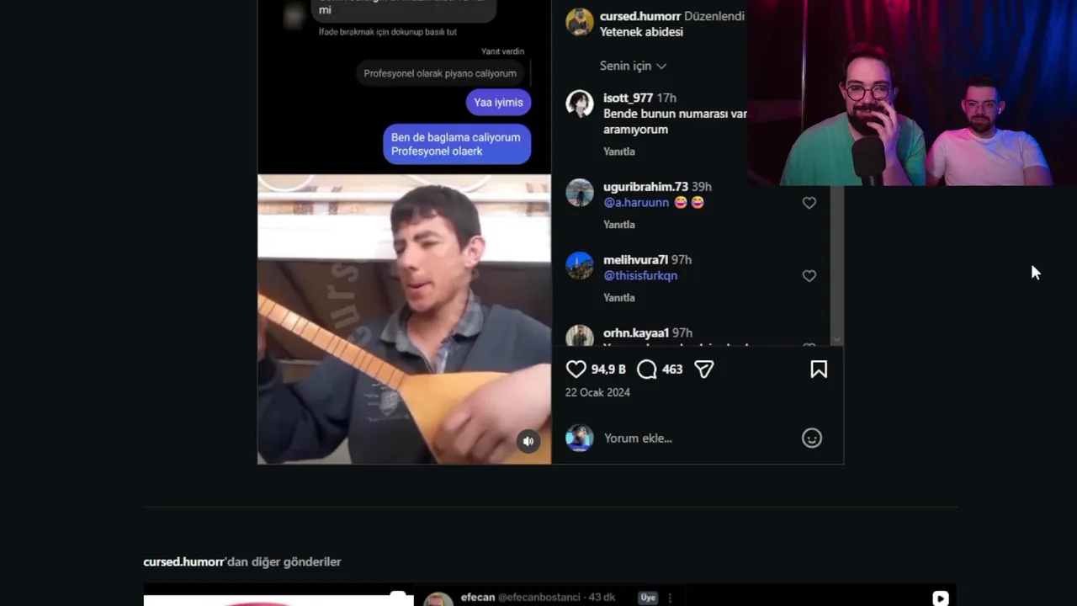1077x606 pixels.
Task: Like the post with heart icon
Action: click(x=576, y=369)
